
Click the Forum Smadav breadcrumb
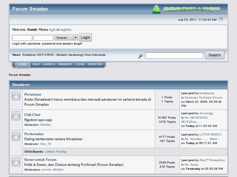pyautogui.click(x=20, y=75)
